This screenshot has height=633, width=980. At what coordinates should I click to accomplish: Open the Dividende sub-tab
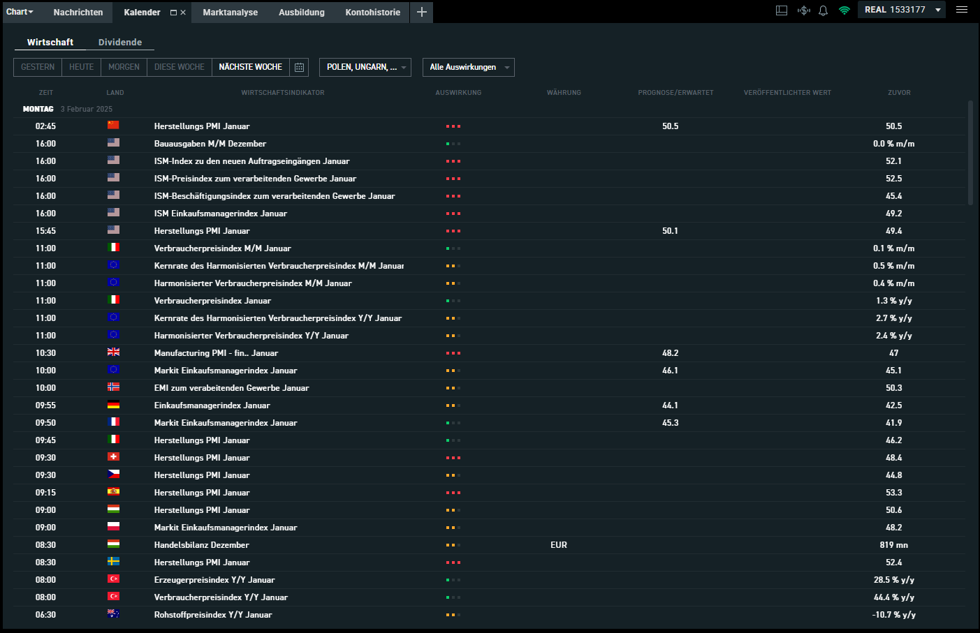click(119, 43)
